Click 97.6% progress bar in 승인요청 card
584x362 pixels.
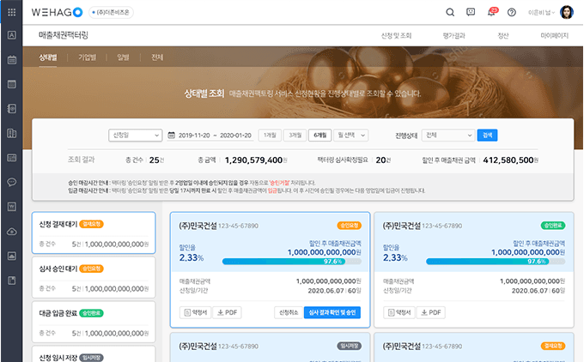point(292,262)
